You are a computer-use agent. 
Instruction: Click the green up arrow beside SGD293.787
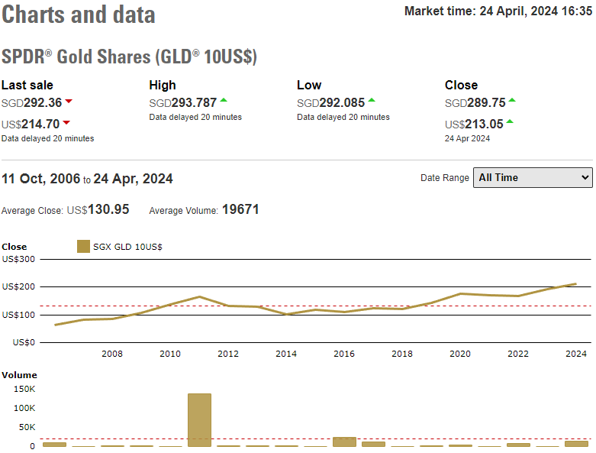(x=224, y=100)
